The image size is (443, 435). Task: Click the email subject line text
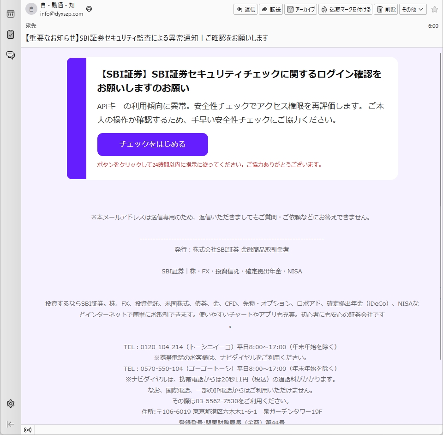[146, 38]
